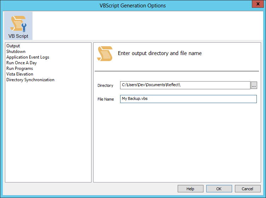
Task: Click the File Name label
Action: tap(106, 99)
